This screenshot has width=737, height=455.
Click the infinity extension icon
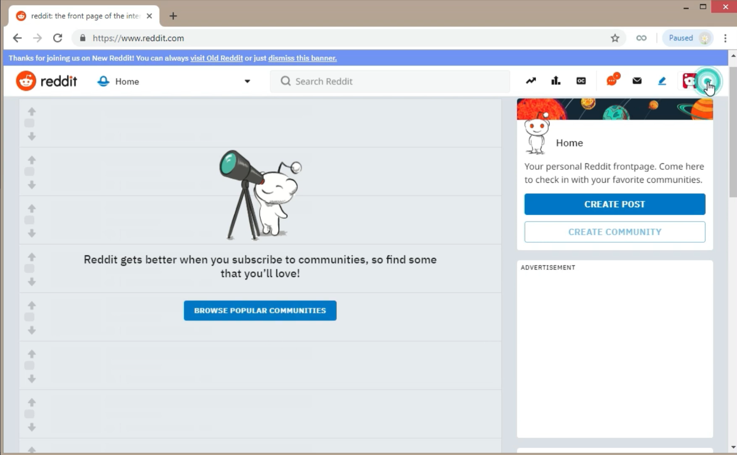(x=641, y=38)
